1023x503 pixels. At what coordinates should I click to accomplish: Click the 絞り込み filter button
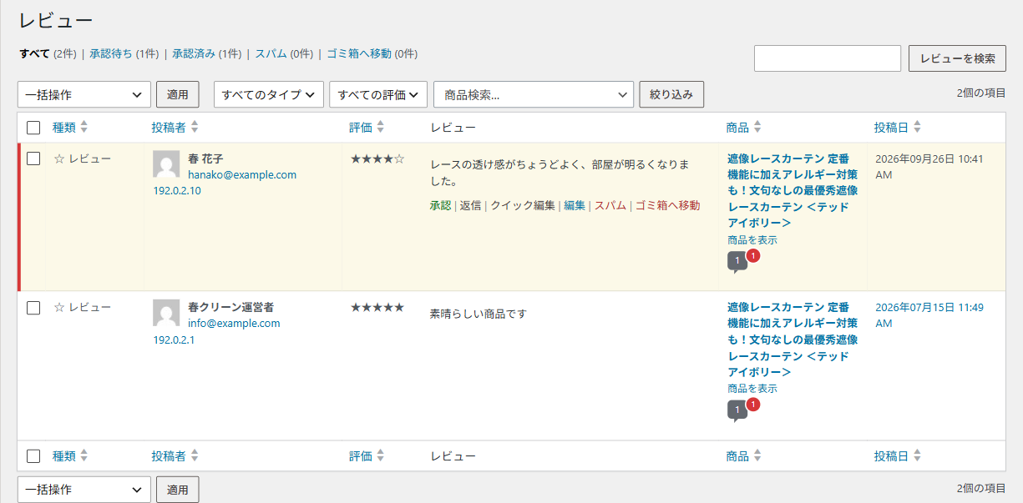coord(671,94)
